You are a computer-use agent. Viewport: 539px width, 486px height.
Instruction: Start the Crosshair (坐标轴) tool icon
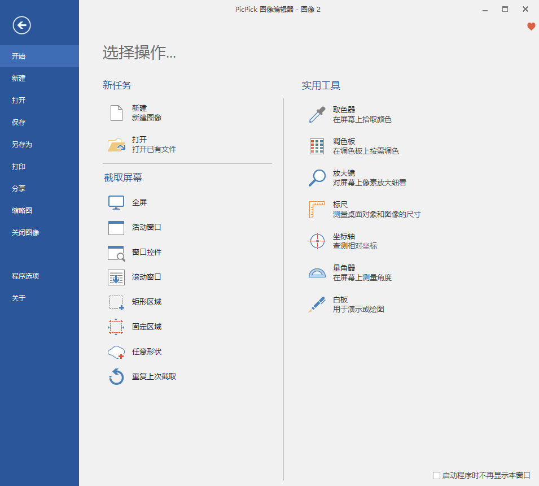click(x=317, y=241)
